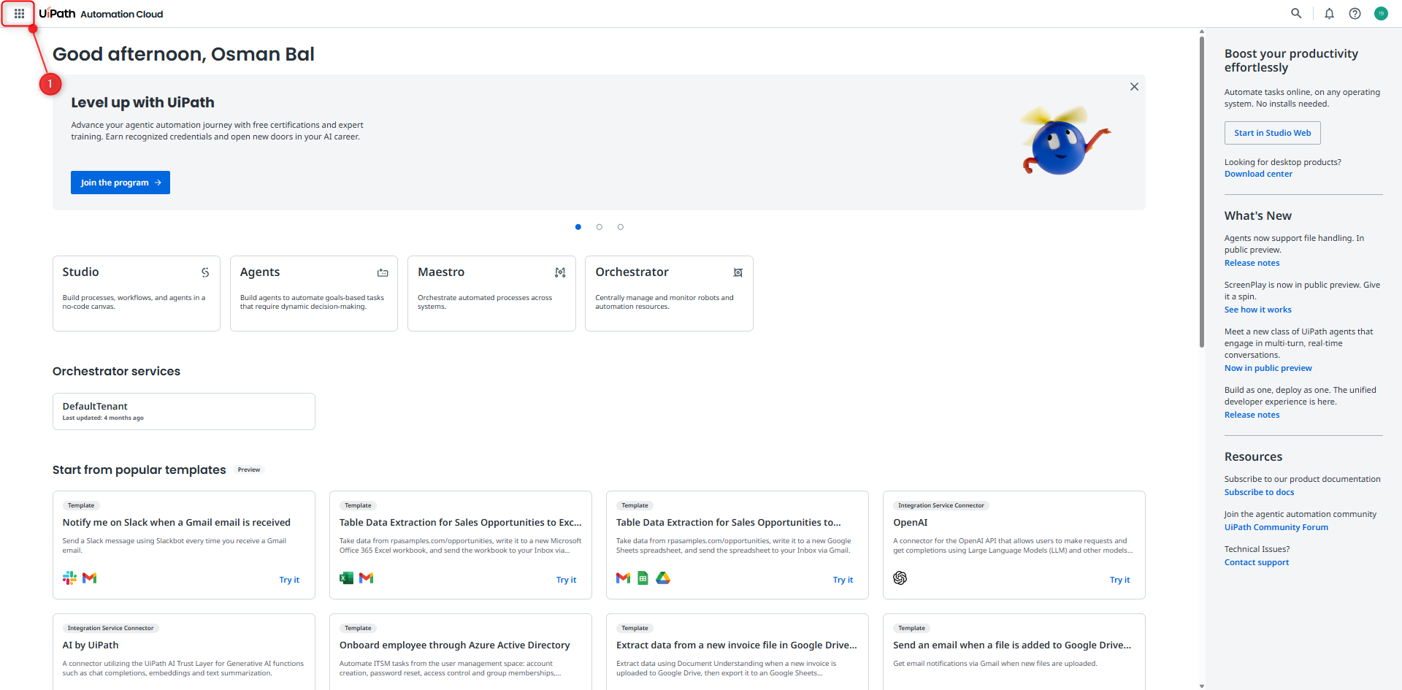Image resolution: width=1402 pixels, height=690 pixels.
Task: Click the page's vertical scrollbar thumb
Action: [x=1202, y=191]
